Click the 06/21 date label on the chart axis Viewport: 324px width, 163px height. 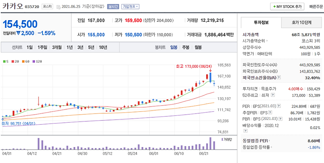point(203,153)
